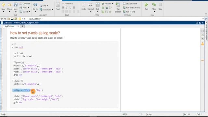Expand the Control dropdown arrow
Screen dimensions: 208x117
pyautogui.click(x=91, y=12)
